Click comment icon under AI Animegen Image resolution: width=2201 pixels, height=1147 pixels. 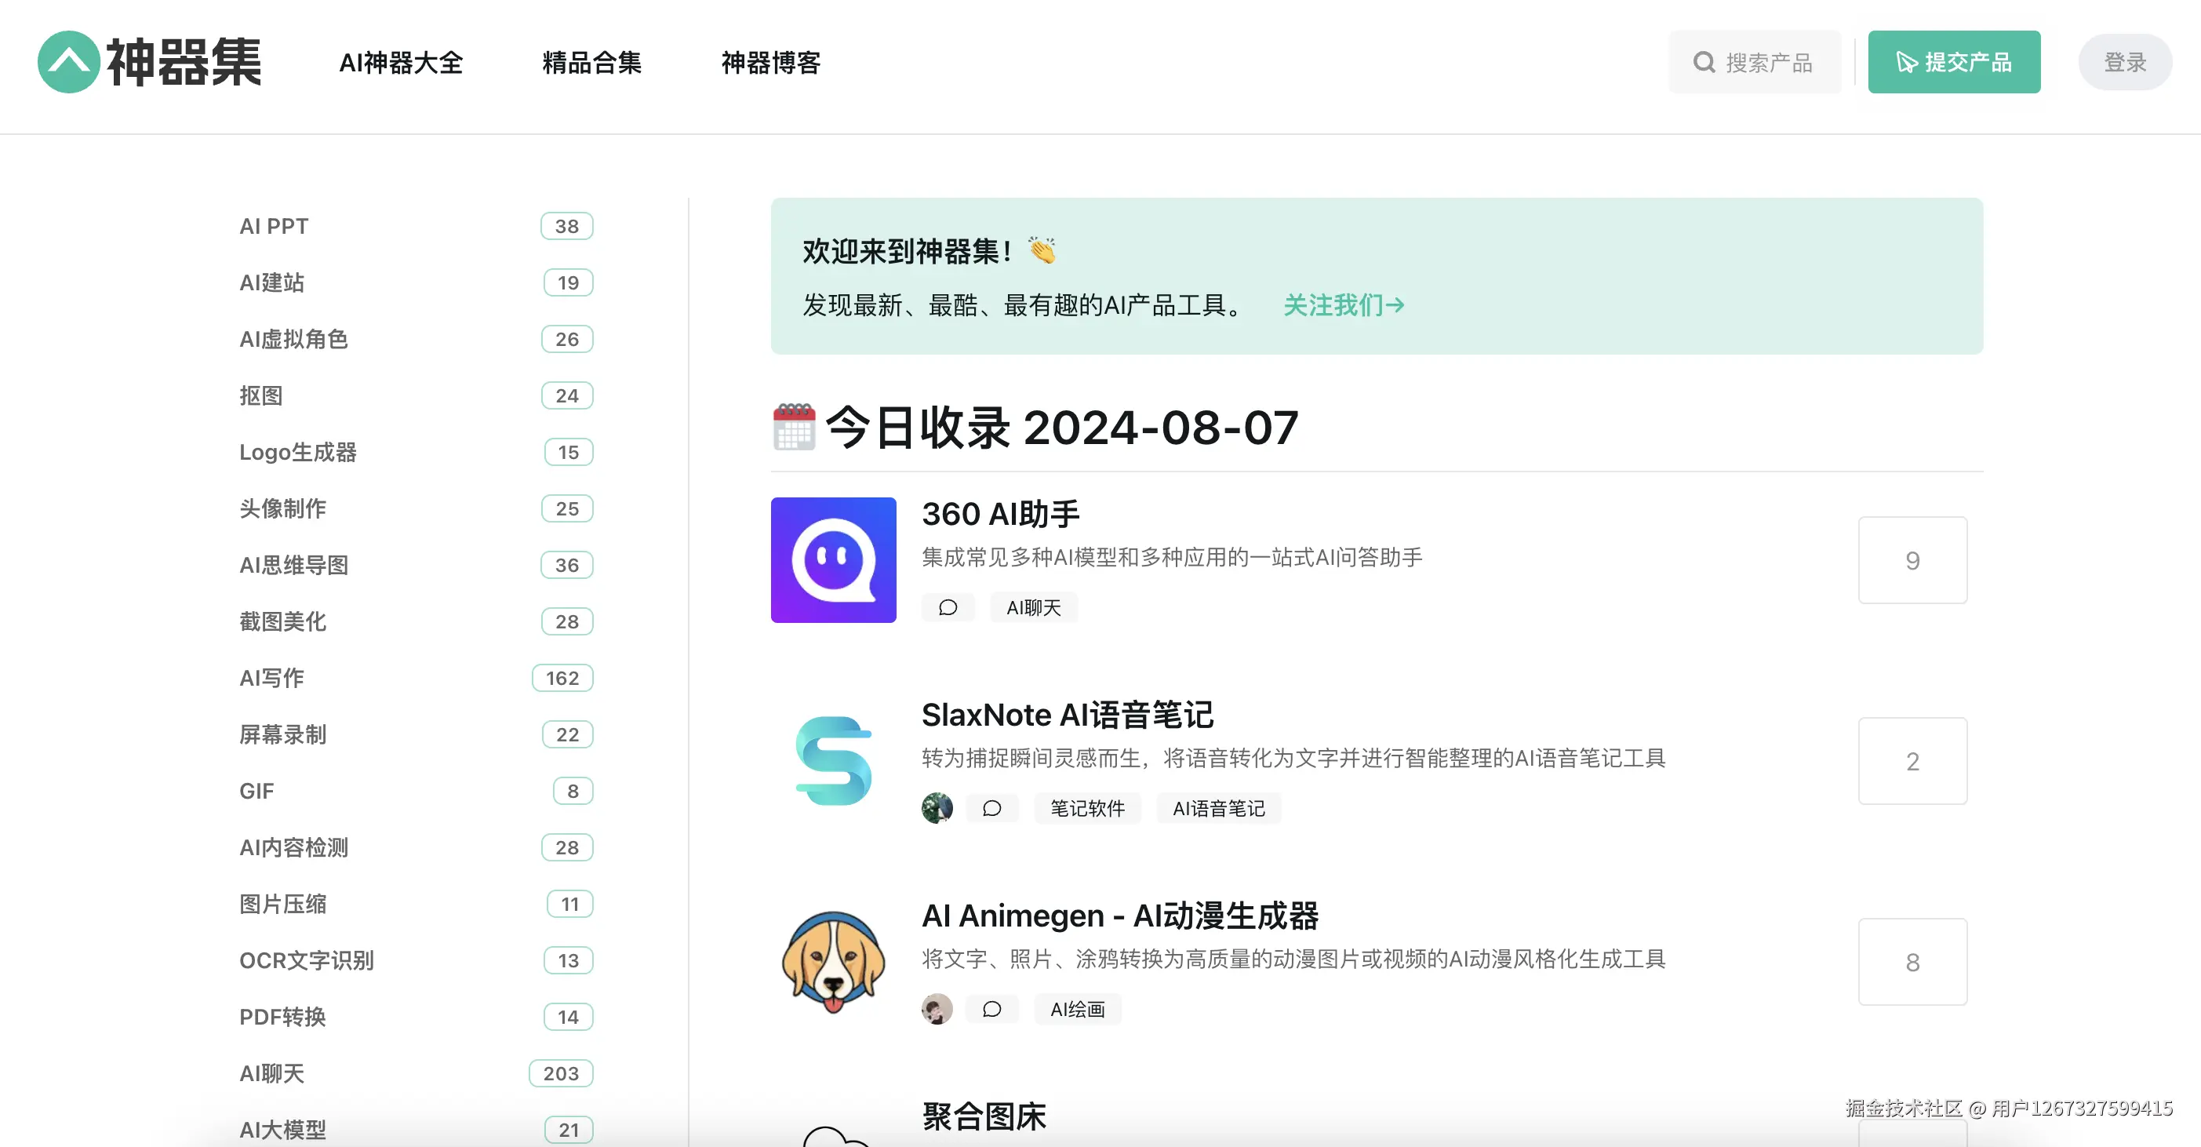pyautogui.click(x=992, y=1010)
